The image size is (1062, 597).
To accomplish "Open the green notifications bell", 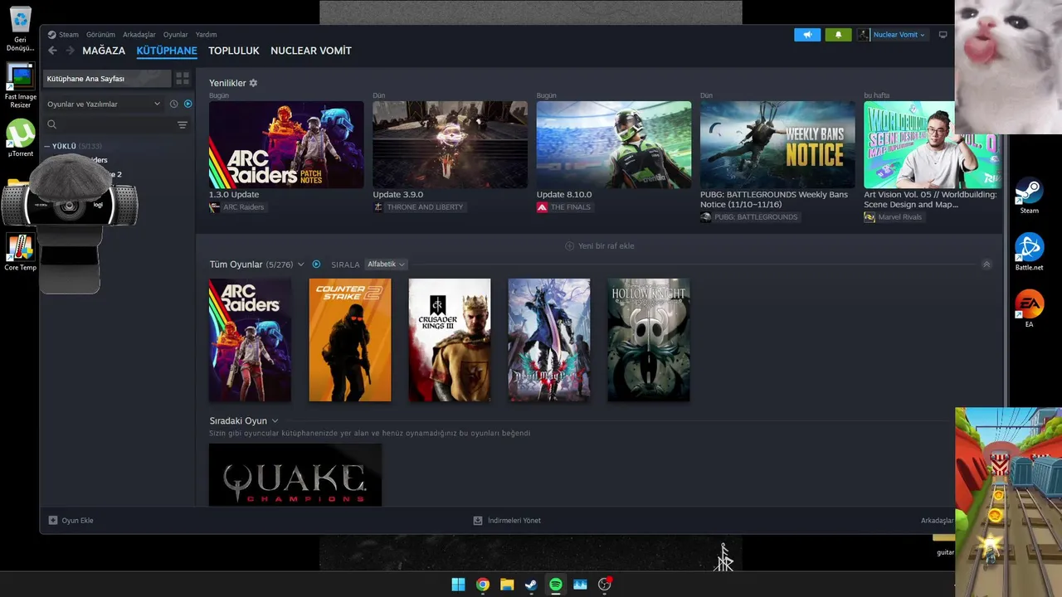I will pos(838,35).
